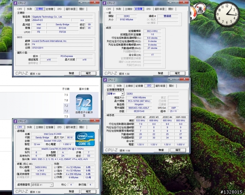Open 記憶體 tab in the SPD window
Image resolution: width=245 pixels, height=195 pixels.
(x=139, y=86)
